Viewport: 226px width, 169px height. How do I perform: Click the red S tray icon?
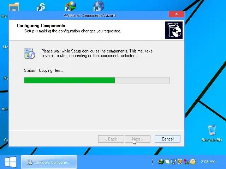[186, 162]
